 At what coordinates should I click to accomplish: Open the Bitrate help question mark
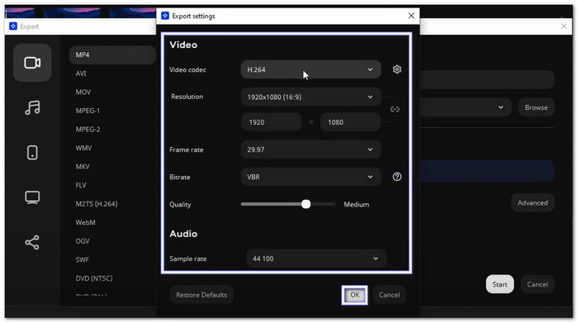397,177
